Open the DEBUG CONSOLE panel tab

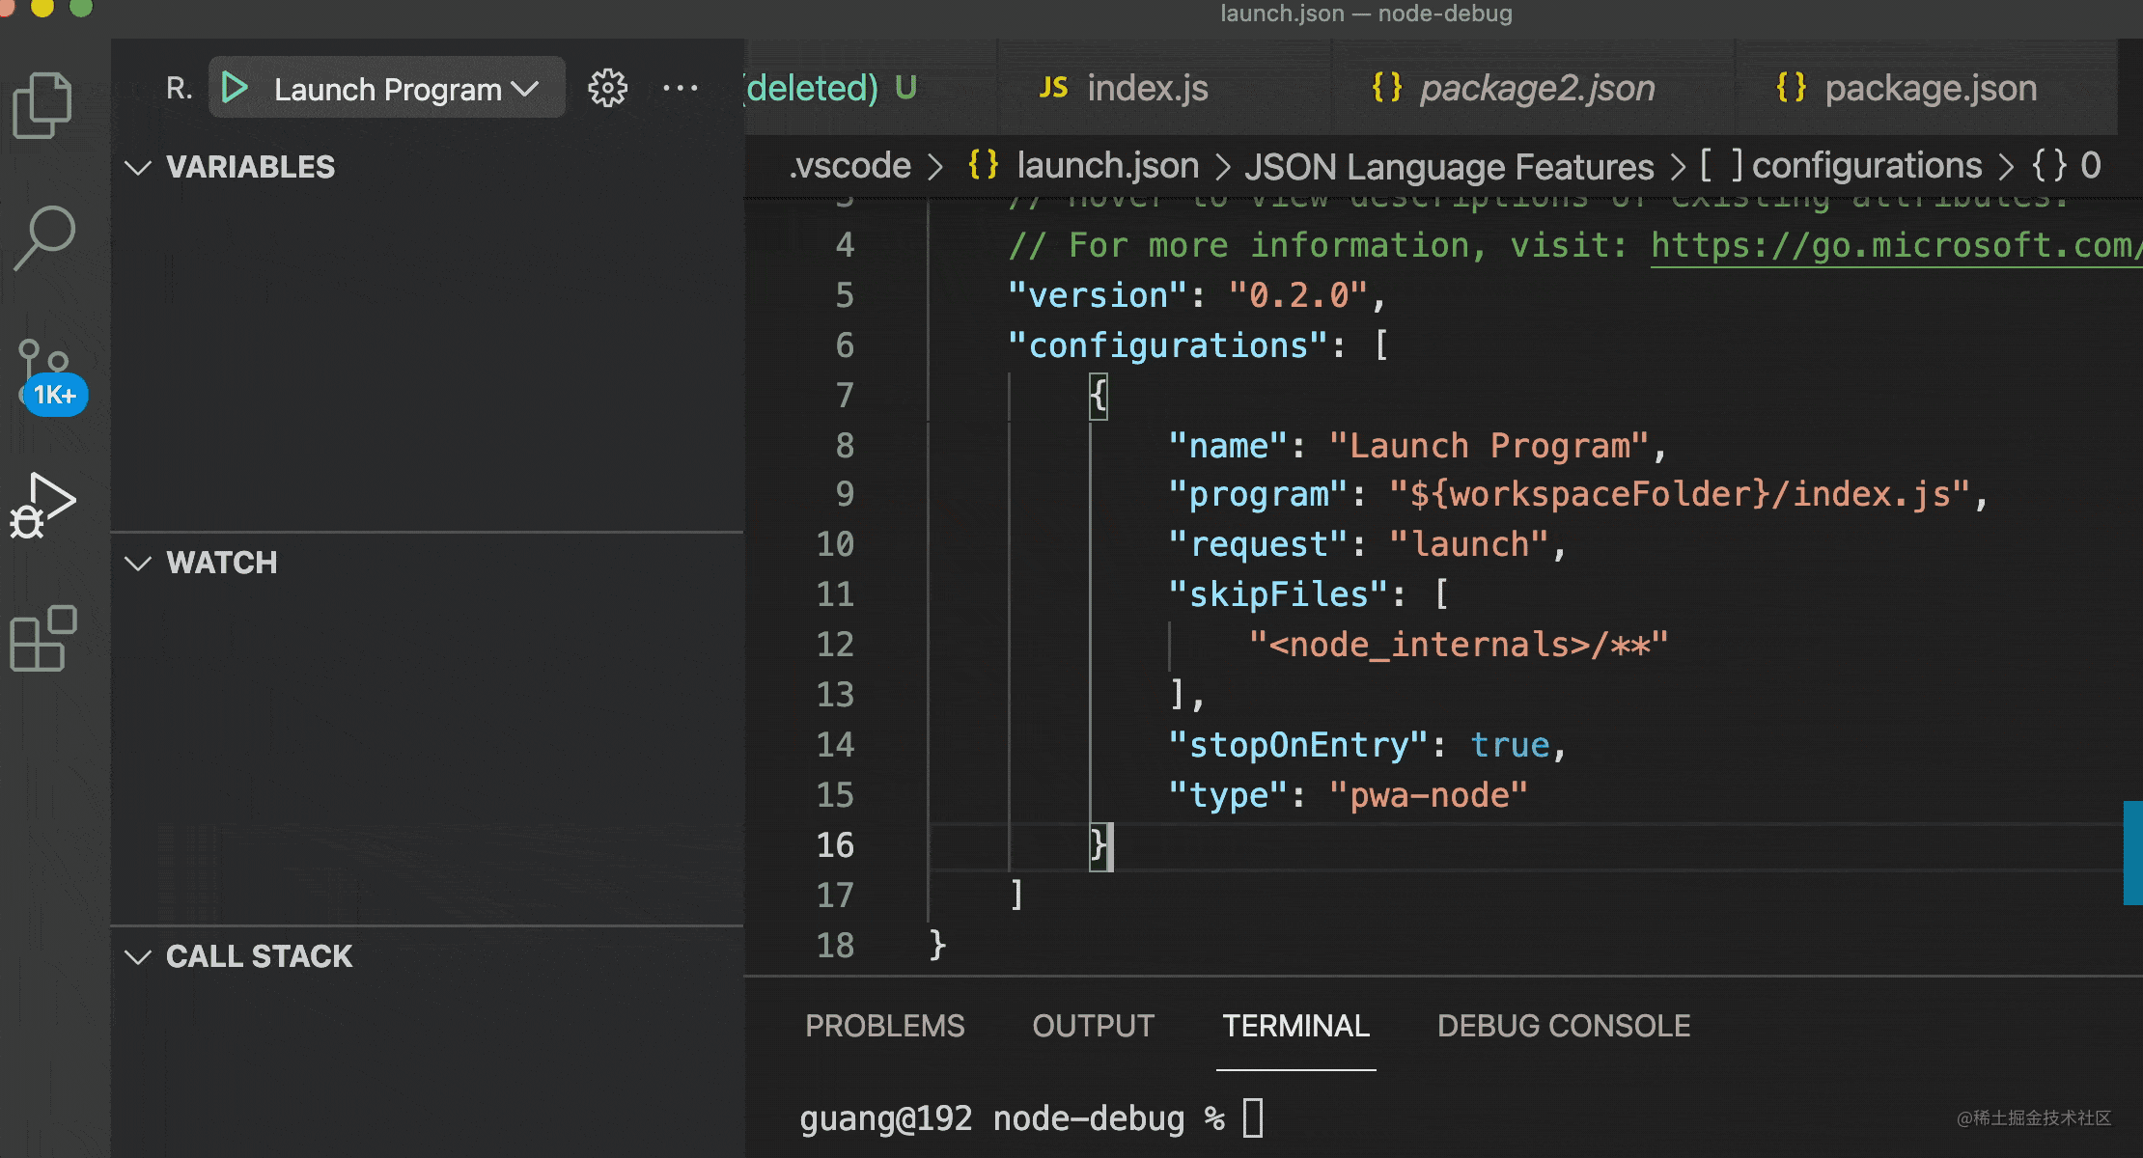[x=1564, y=1025]
